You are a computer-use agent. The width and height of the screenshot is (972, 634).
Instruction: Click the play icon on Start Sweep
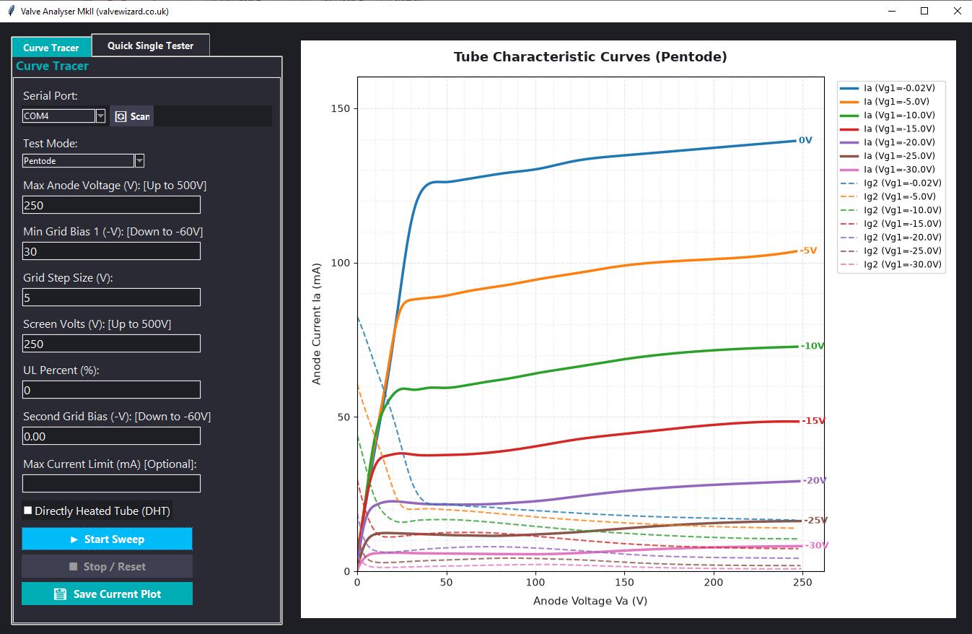pyautogui.click(x=74, y=539)
